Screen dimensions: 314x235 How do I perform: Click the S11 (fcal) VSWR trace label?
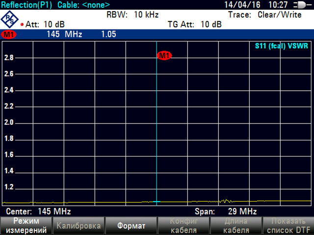pos(282,47)
